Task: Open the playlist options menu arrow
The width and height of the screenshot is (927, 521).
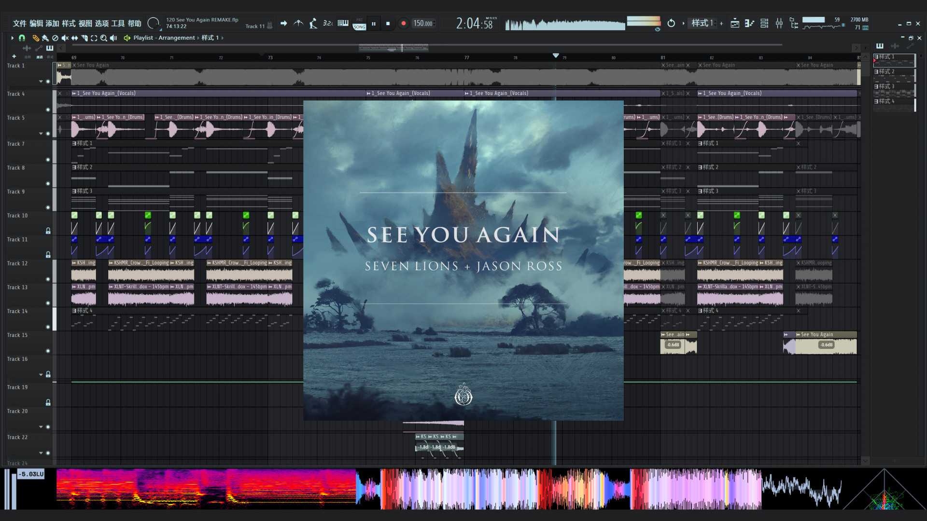Action: pyautogui.click(x=12, y=38)
